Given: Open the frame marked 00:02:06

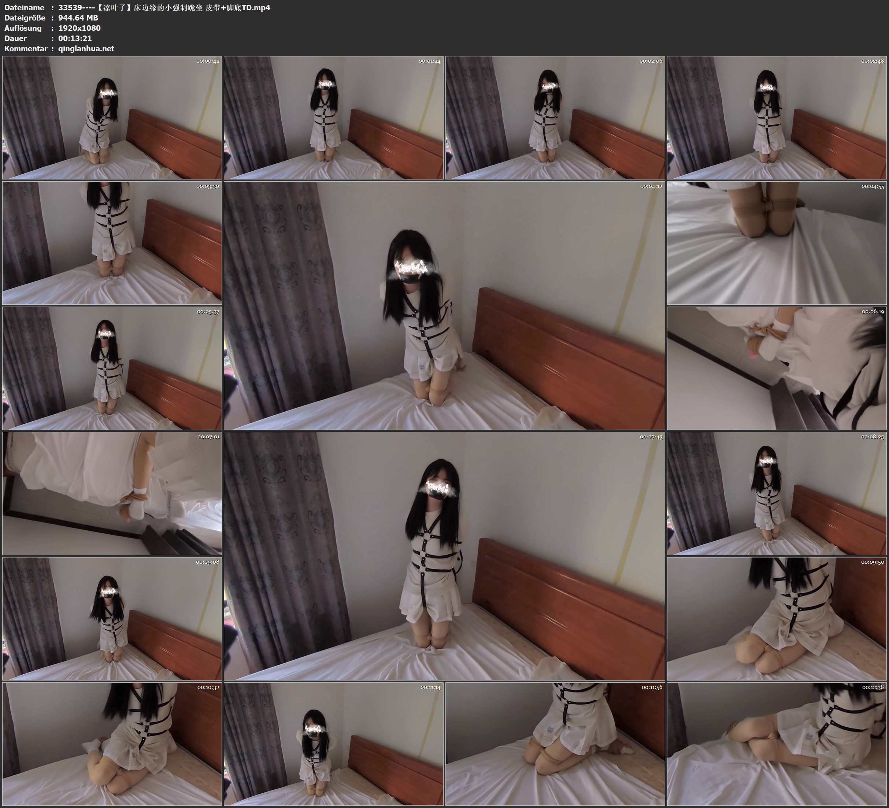Looking at the screenshot, I should 555,117.
